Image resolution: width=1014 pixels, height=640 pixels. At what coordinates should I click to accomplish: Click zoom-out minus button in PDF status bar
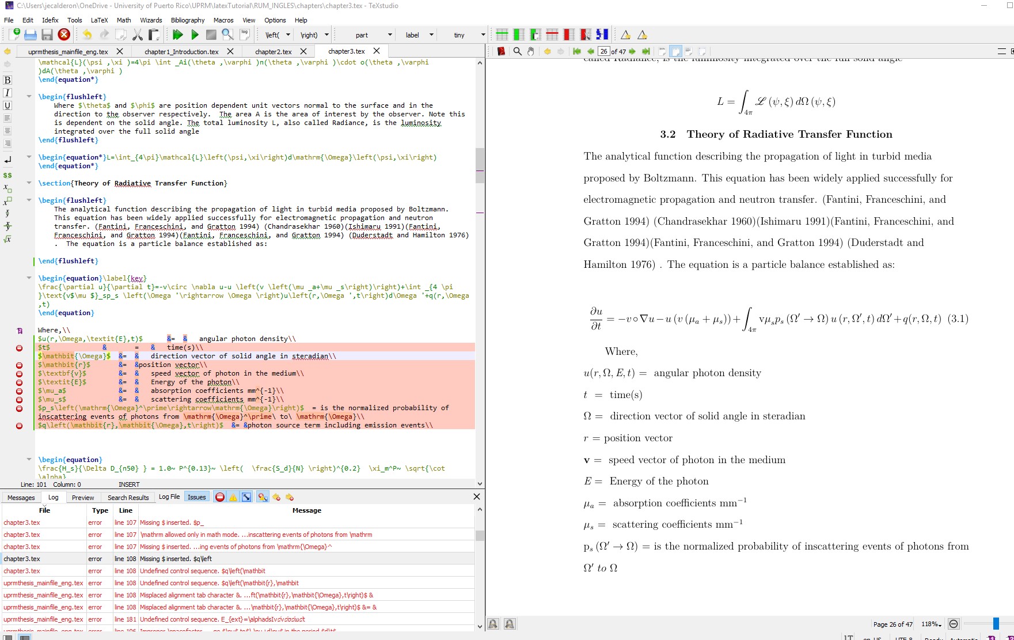[x=954, y=624]
